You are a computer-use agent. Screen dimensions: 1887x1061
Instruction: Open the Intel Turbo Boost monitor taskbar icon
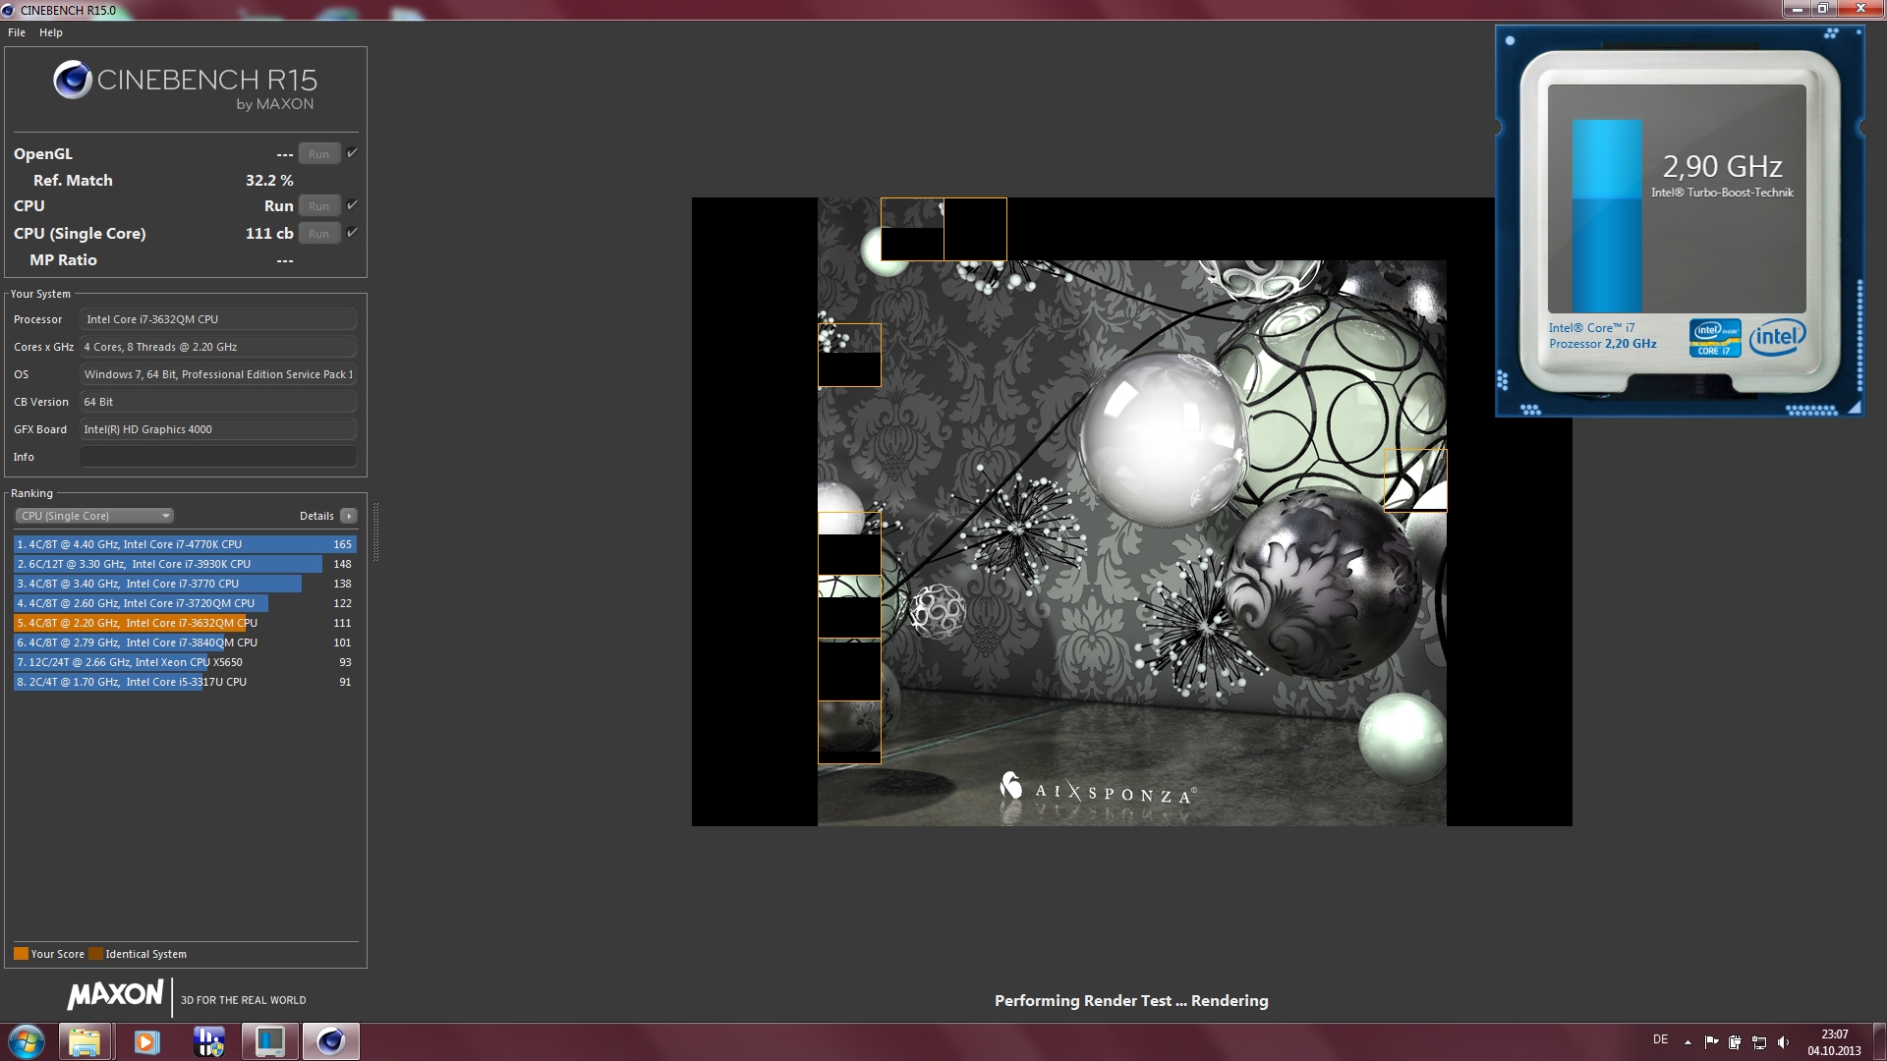269,1041
